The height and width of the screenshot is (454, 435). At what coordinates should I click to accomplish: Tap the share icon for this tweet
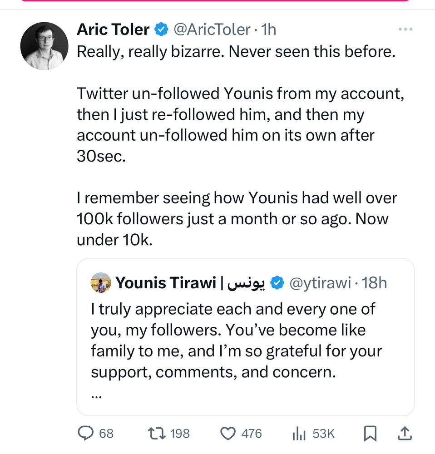pyautogui.click(x=404, y=434)
